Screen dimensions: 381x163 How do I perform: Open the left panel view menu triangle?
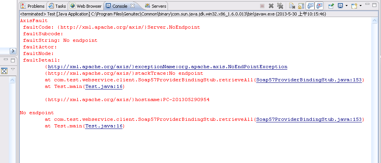pos(12,70)
